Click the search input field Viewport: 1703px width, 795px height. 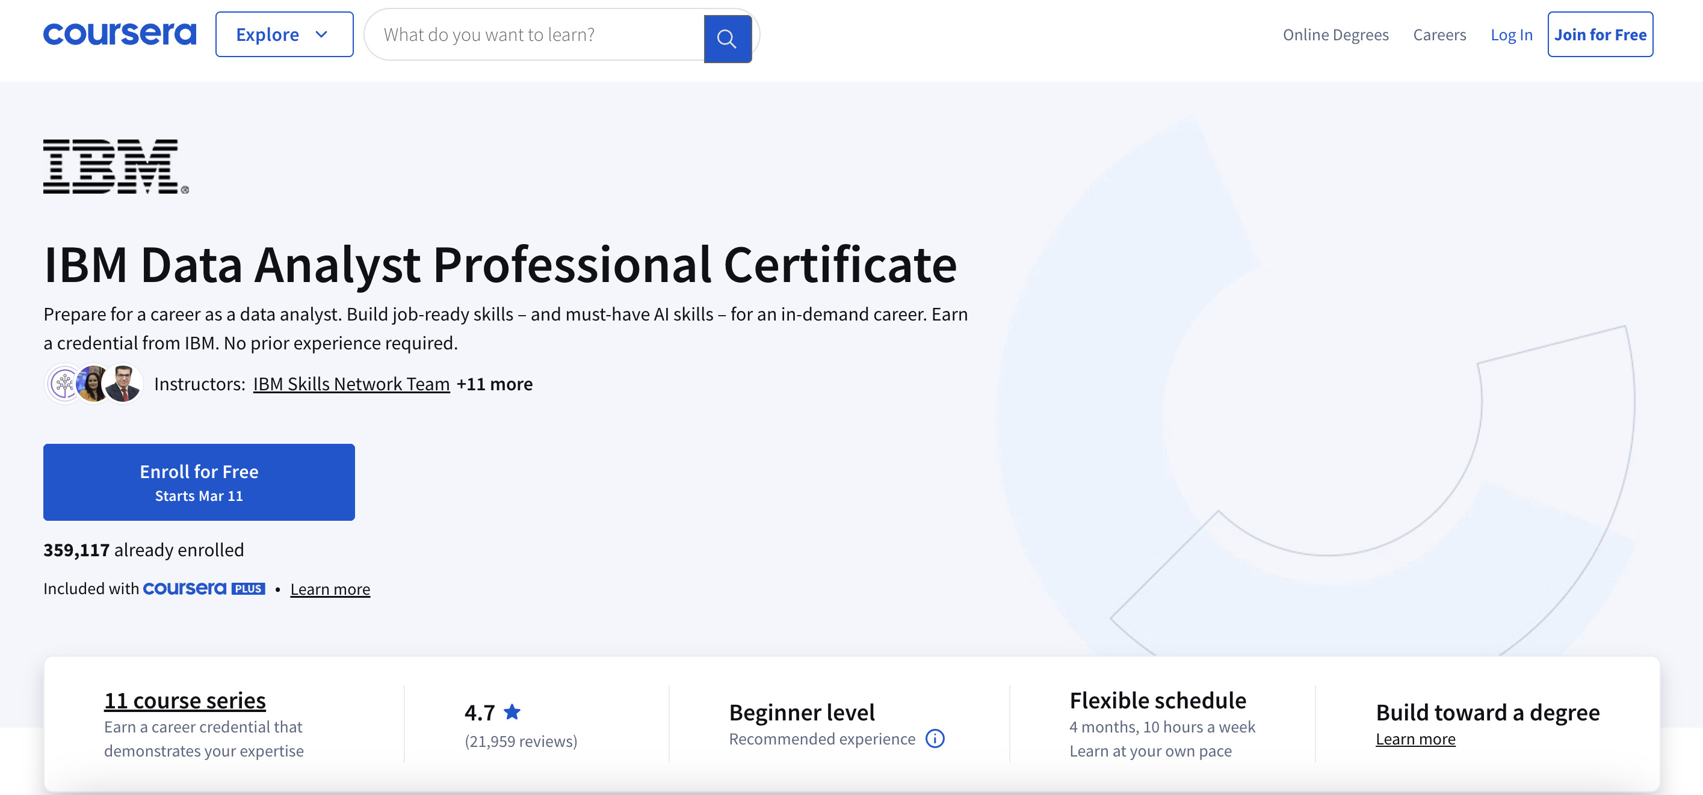536,34
